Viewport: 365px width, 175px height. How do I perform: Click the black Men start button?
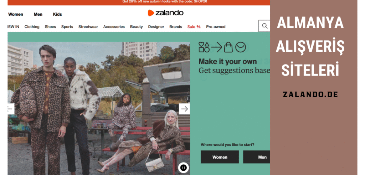tap(257, 157)
